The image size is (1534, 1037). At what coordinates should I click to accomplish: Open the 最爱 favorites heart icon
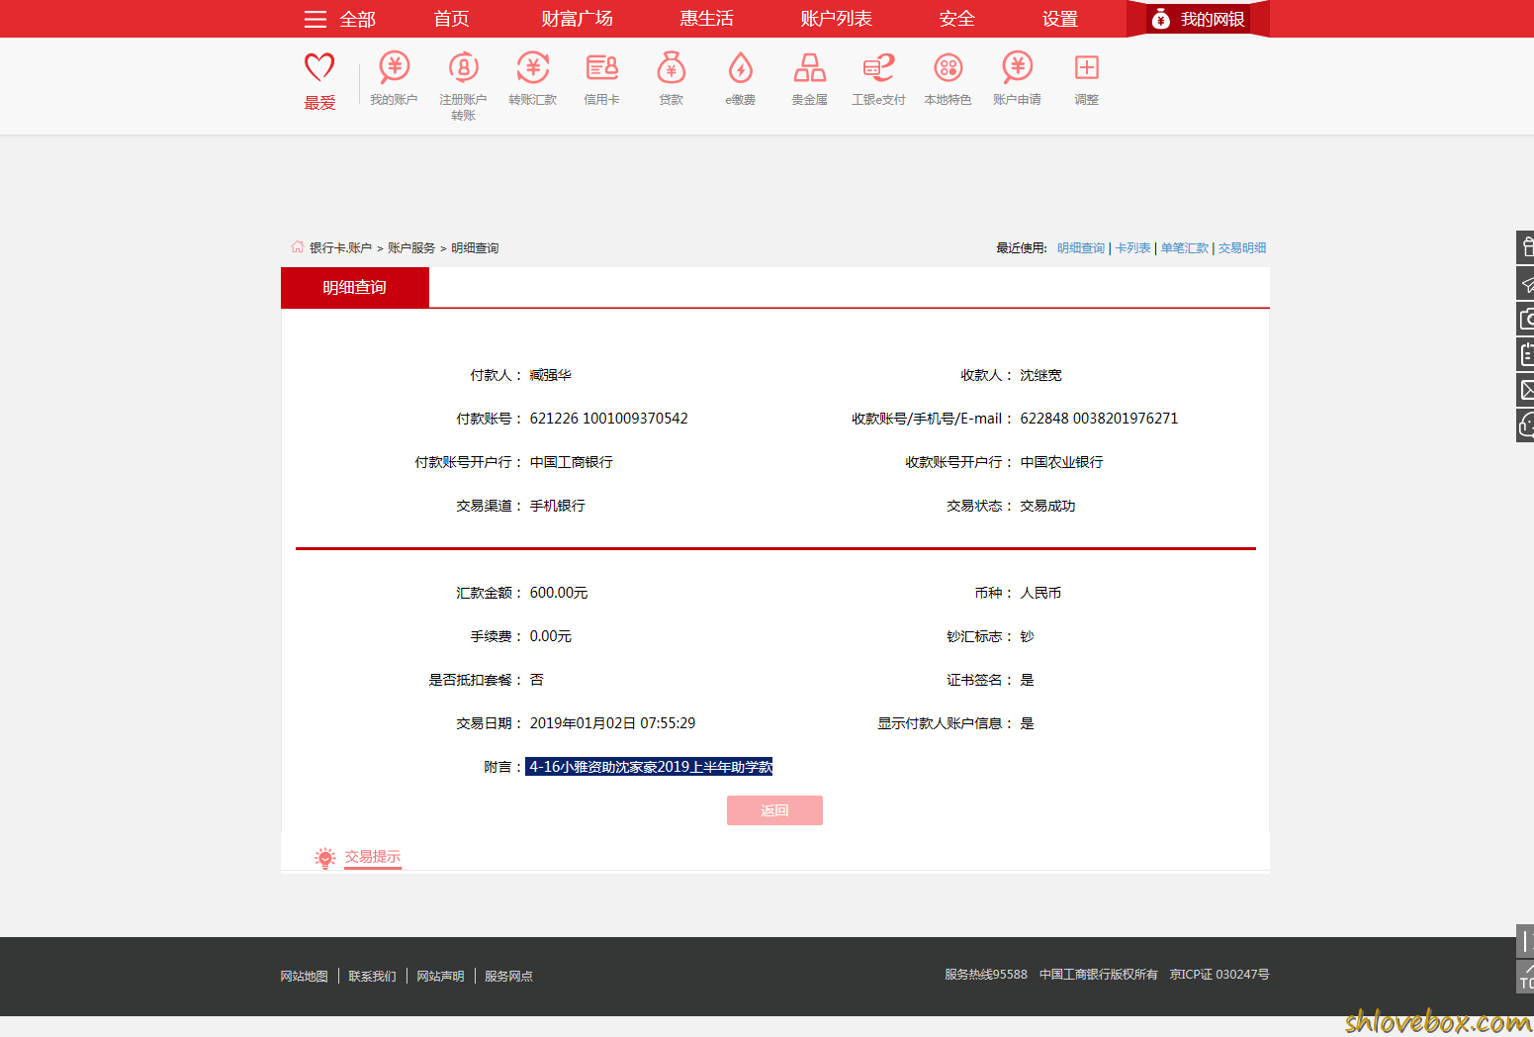pos(319,67)
